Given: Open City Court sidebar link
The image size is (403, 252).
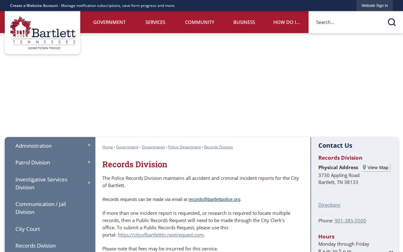Looking at the screenshot, I should [28, 229].
